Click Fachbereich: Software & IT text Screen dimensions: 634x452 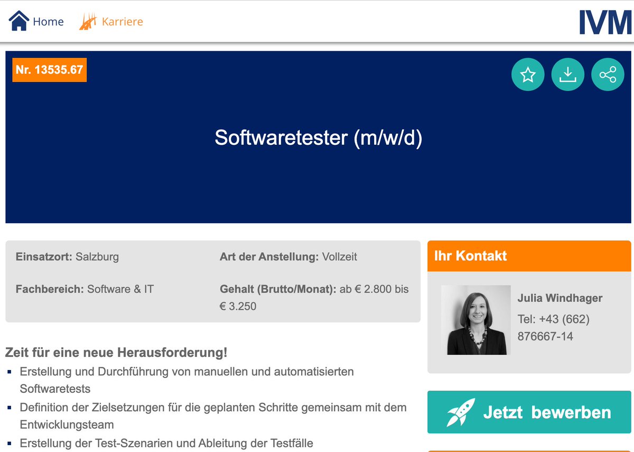pos(85,289)
